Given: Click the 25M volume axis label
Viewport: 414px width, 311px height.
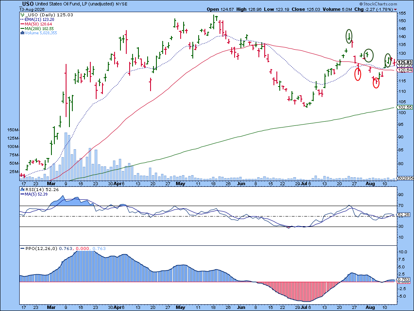Looking at the screenshot, I should click(14, 172).
